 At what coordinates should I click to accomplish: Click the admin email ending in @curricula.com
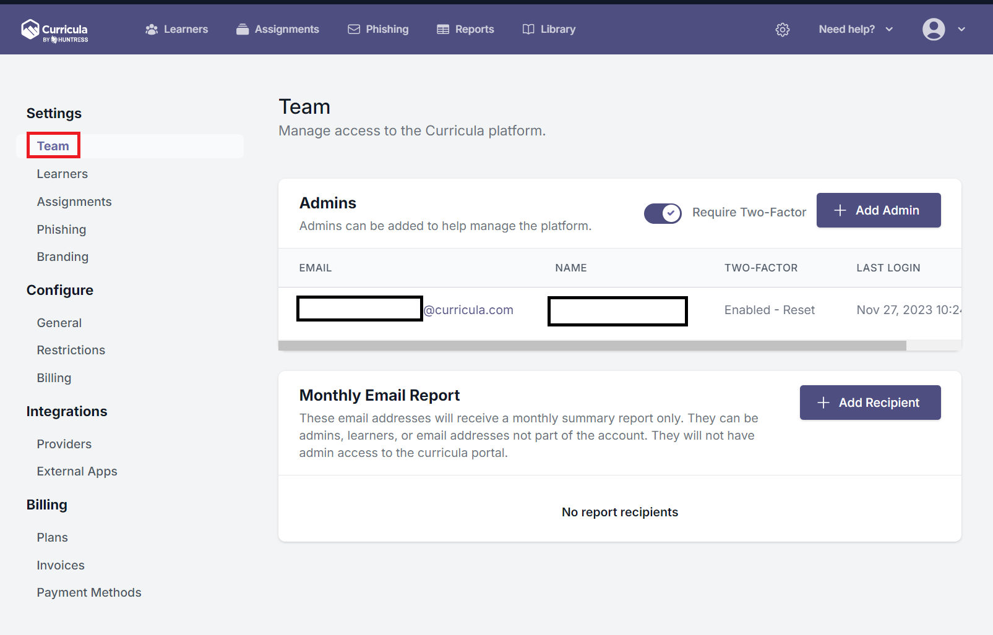point(406,310)
